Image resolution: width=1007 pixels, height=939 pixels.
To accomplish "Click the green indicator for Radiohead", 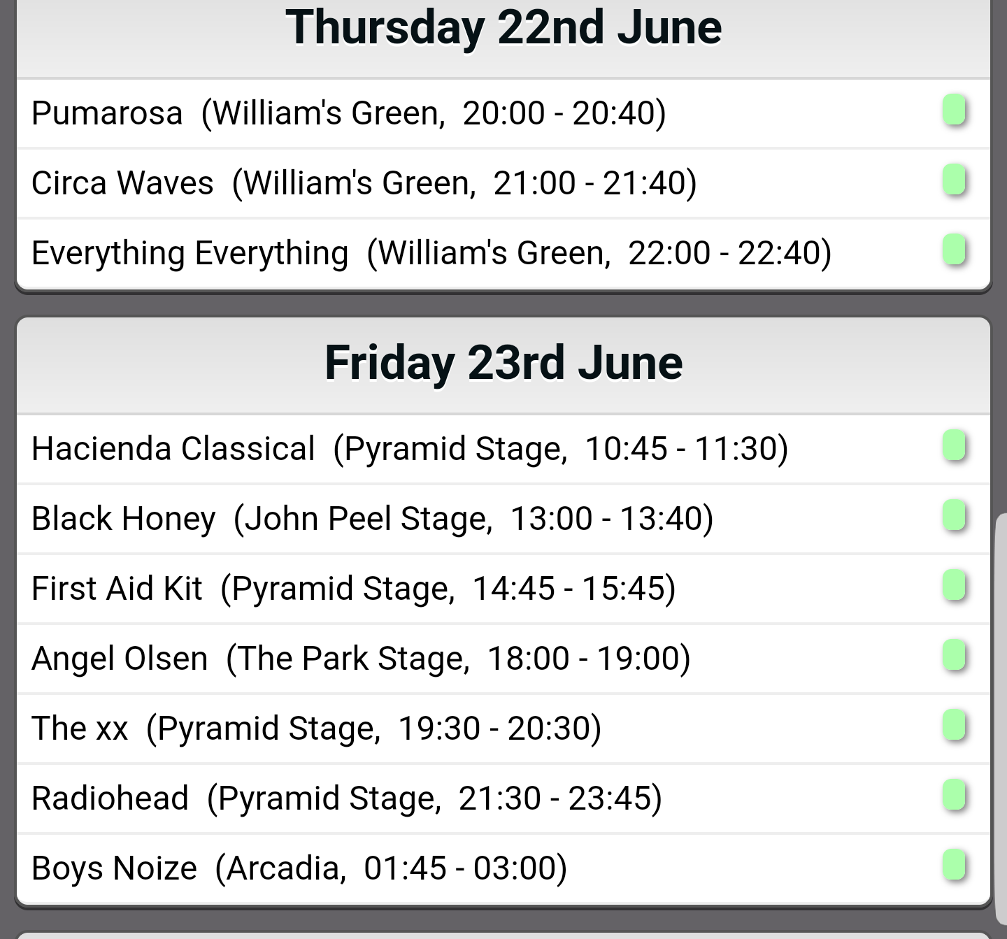I will click(x=954, y=796).
